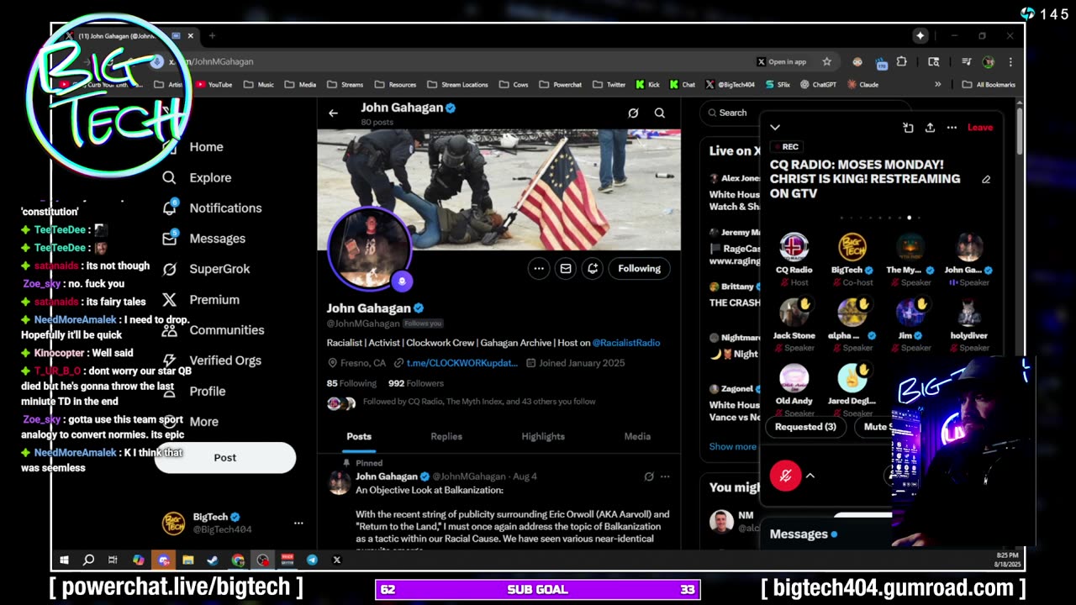Open Space more options ellipsis
This screenshot has height=605, width=1076.
coord(952,128)
